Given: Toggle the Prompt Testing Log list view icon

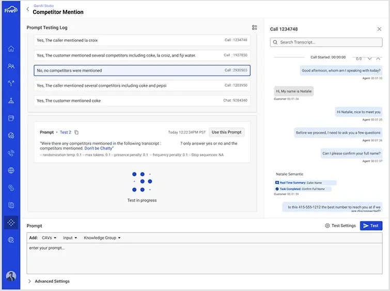Looking at the screenshot, I should click(x=254, y=27).
